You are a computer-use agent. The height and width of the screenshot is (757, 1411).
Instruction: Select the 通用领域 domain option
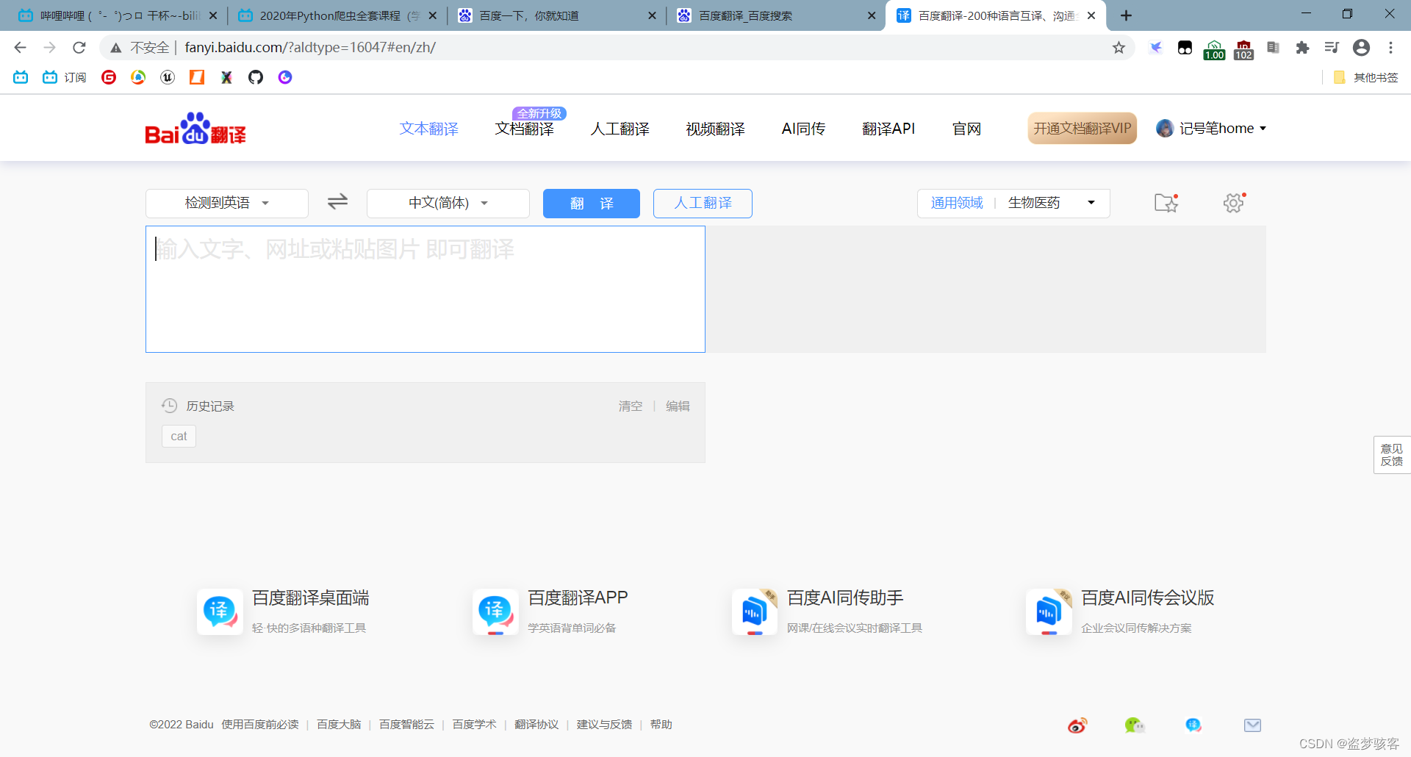click(957, 203)
